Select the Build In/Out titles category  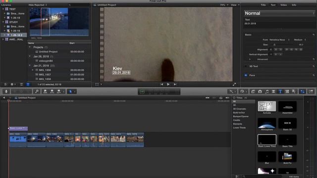(x=239, y=113)
